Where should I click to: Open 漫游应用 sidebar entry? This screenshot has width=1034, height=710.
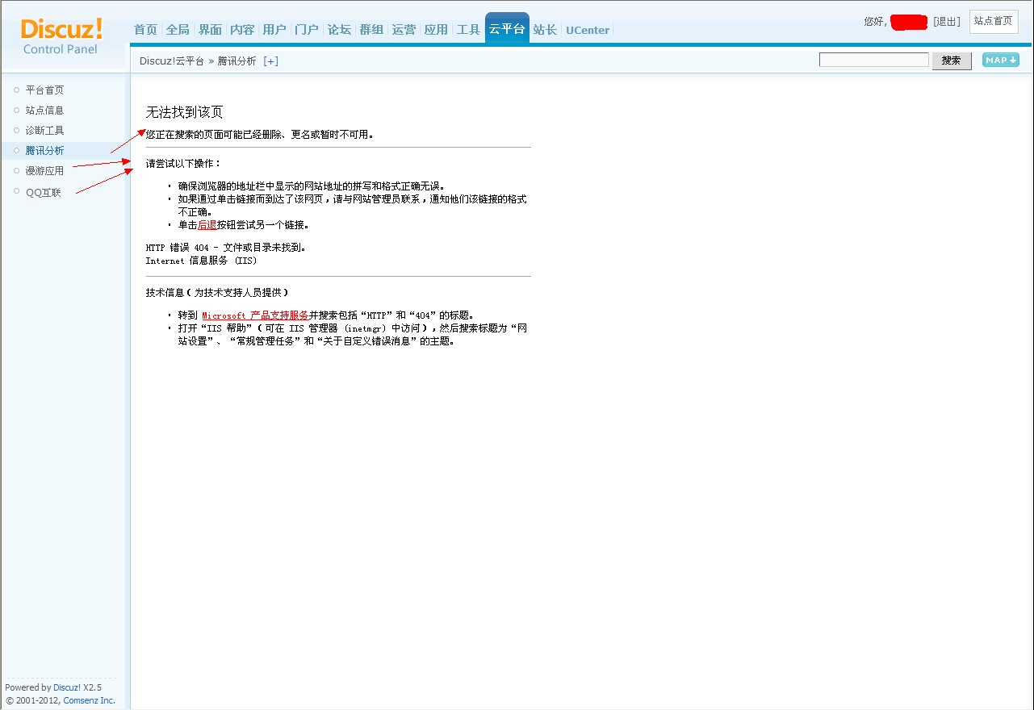tap(44, 171)
